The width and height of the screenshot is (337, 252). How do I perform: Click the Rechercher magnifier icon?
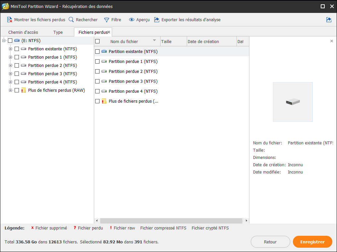coord(71,20)
